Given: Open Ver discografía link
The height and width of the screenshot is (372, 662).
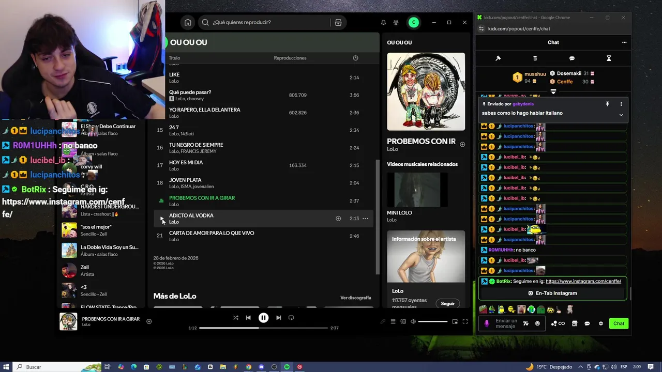Looking at the screenshot, I should [355, 298].
